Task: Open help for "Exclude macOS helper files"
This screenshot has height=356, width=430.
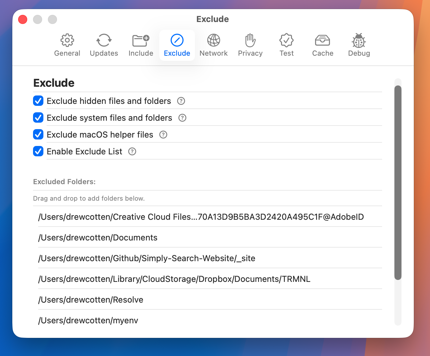Action: 163,134
